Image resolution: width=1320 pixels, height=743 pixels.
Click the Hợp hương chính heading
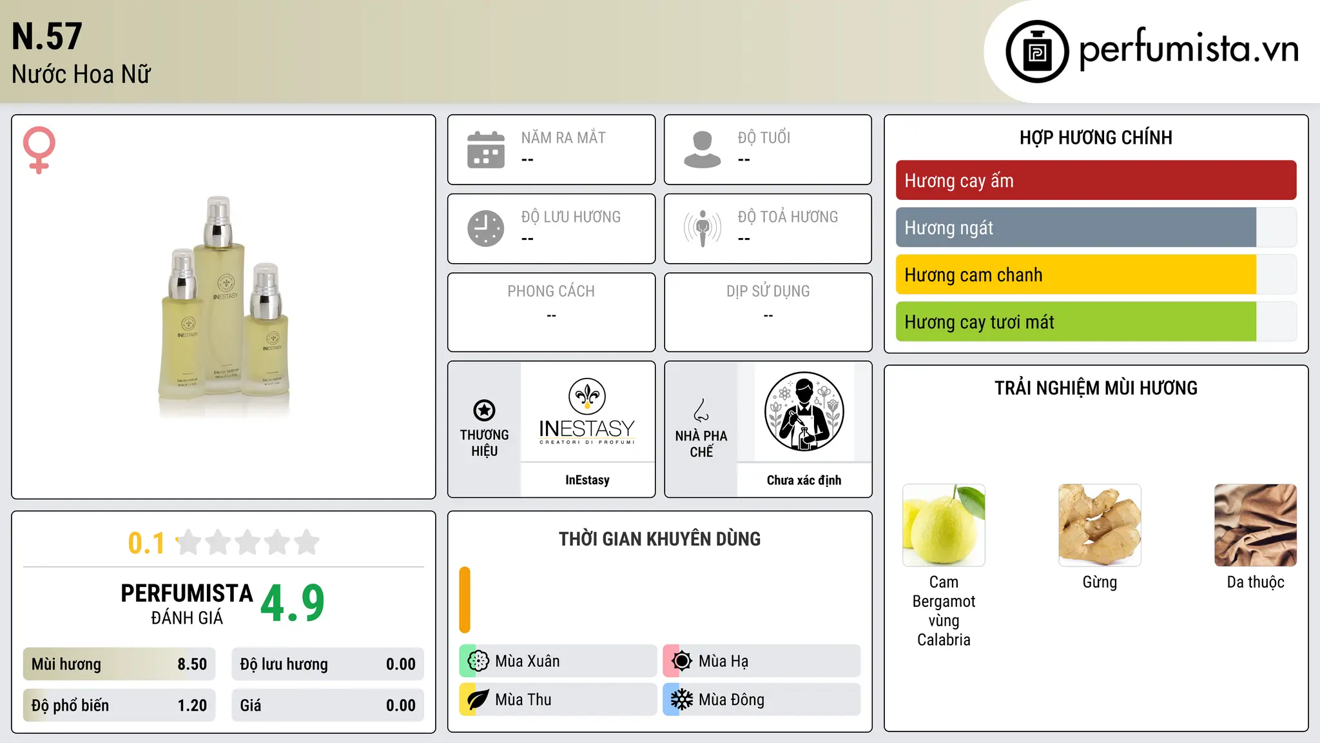[1096, 137]
